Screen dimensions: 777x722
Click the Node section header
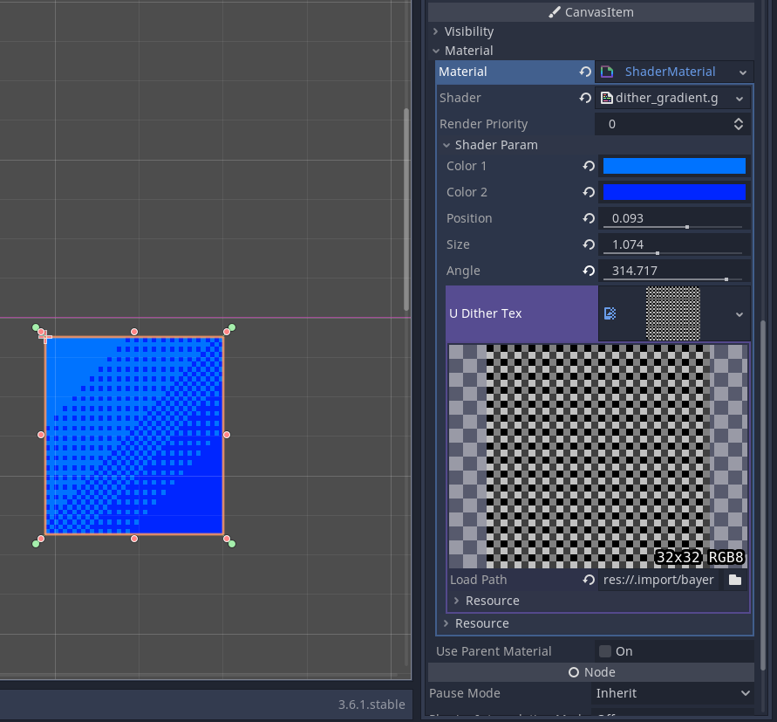[x=590, y=672]
